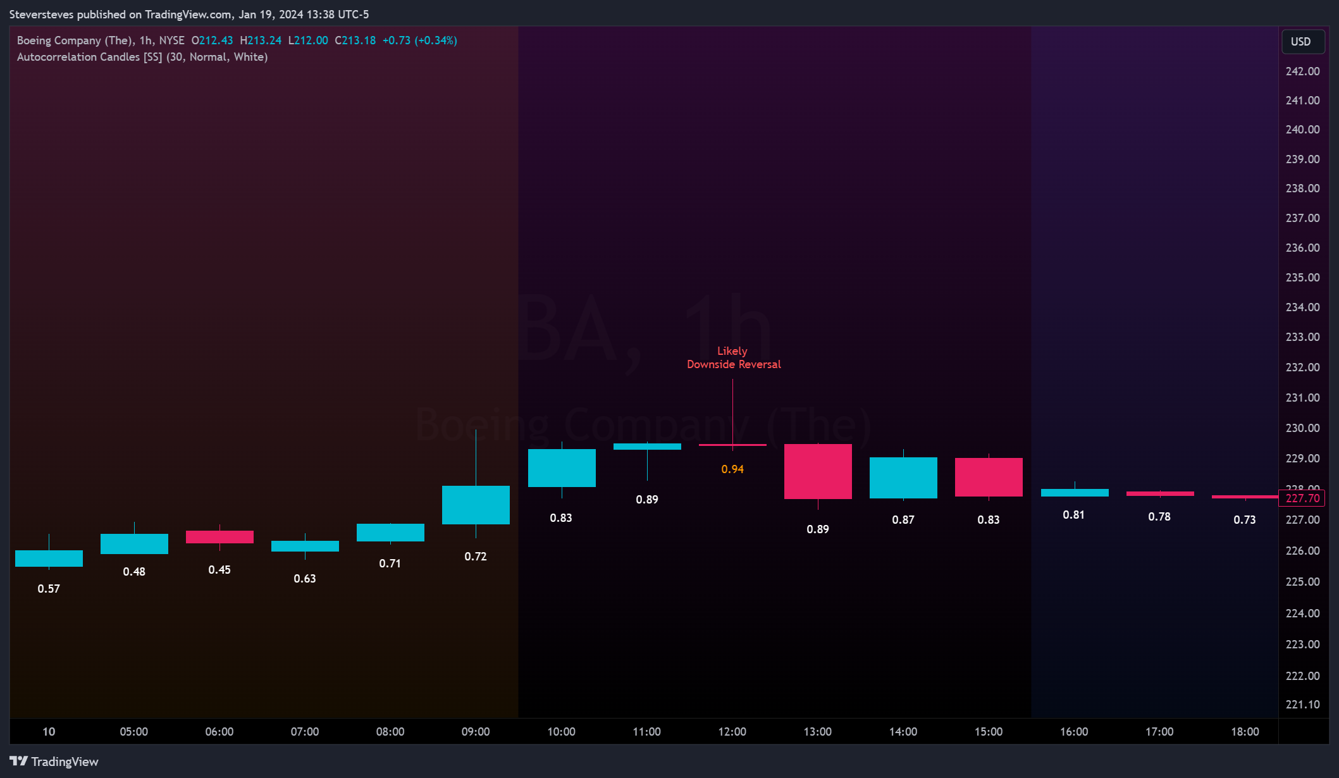Click the 0.72 value label

[x=476, y=557]
